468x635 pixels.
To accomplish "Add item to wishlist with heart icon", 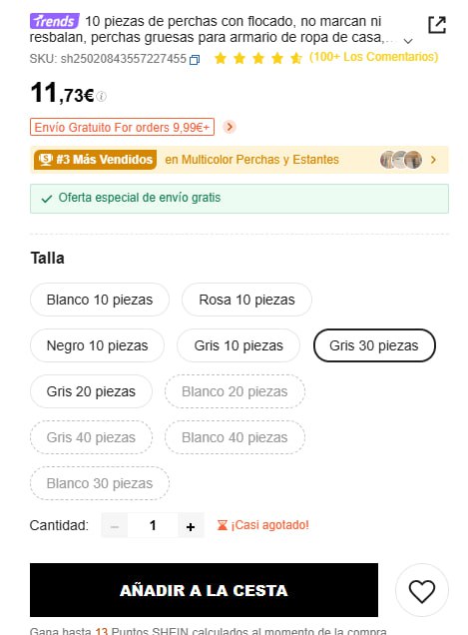I will coord(421,590).
